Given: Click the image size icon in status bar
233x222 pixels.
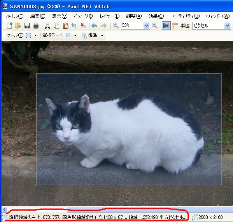Looking at the screenshot, I should [194, 217].
